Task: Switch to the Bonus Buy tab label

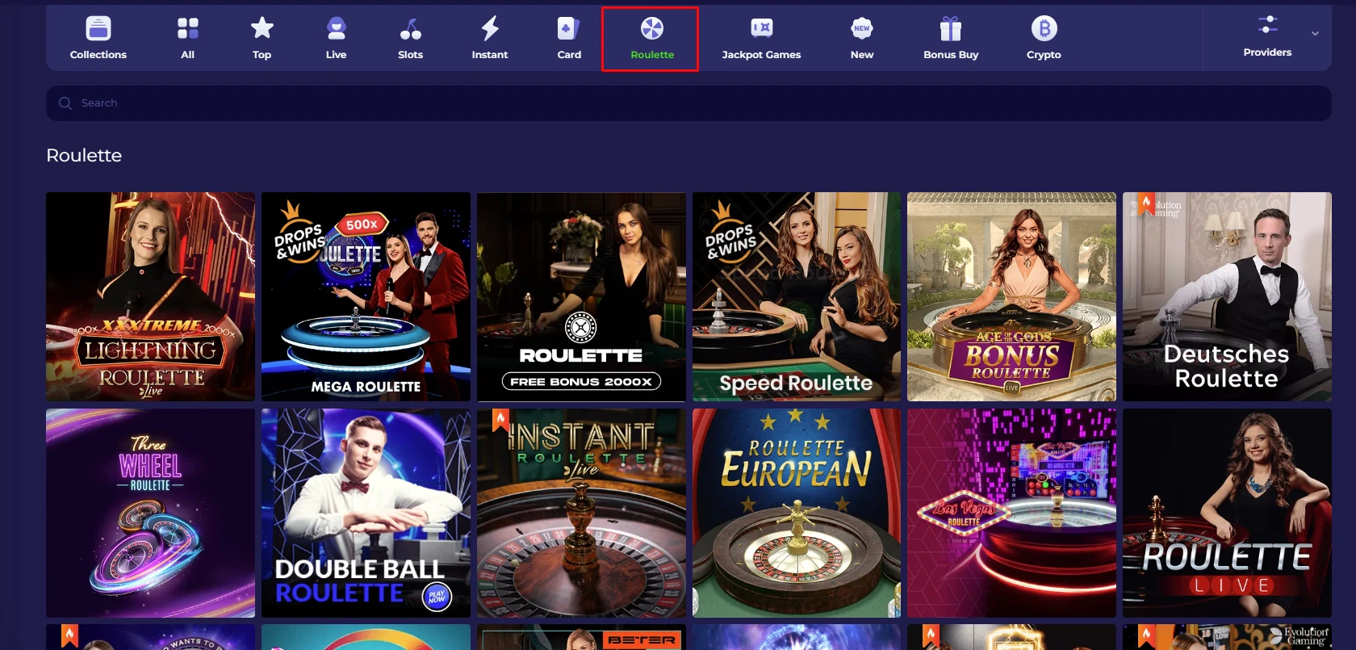Action: [951, 55]
